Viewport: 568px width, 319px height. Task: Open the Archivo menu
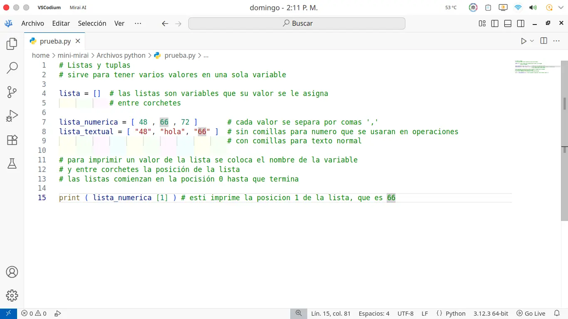click(x=33, y=23)
